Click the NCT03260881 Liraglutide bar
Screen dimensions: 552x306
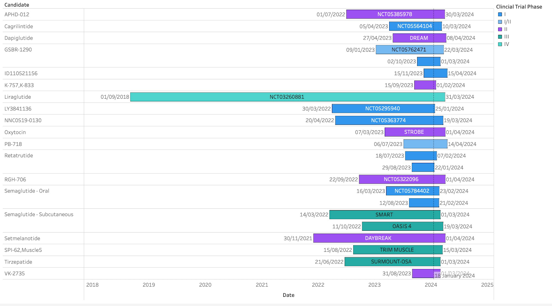[x=287, y=97]
